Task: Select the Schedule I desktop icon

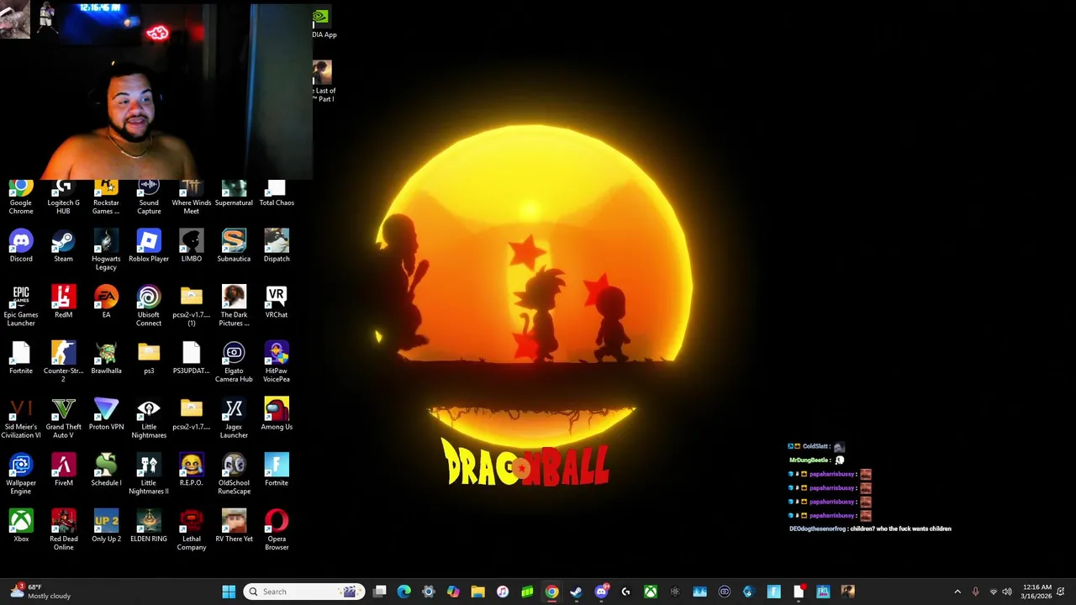Action: tap(106, 471)
